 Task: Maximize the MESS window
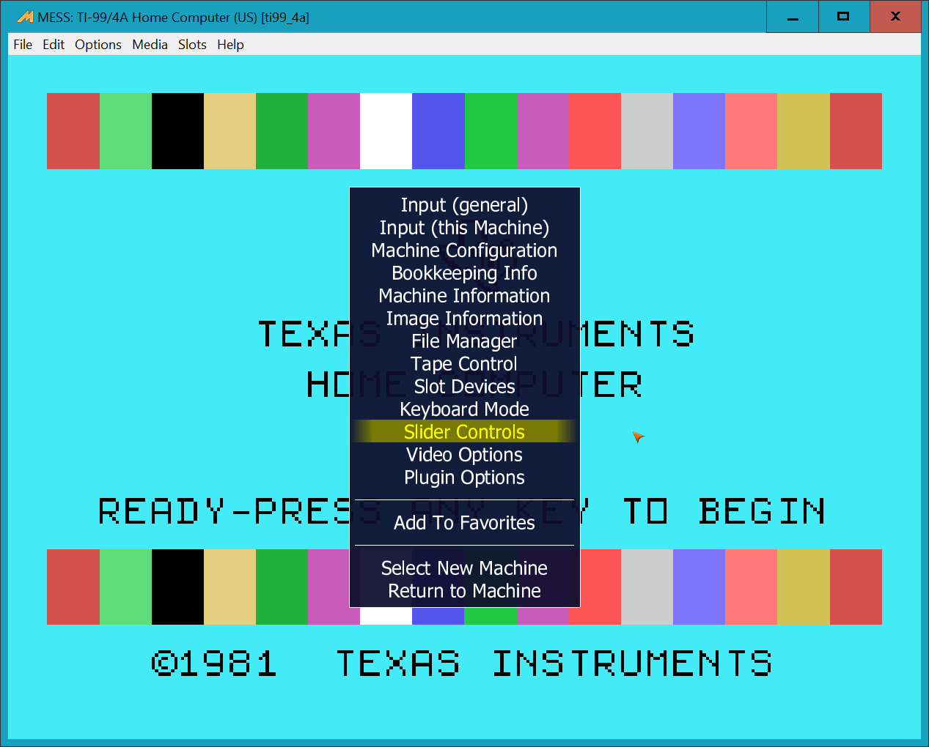(844, 17)
